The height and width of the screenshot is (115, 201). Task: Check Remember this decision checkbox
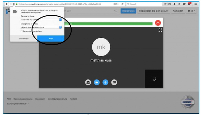point(22,31)
